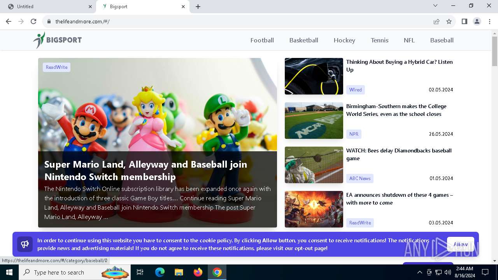Click the taskbar clock showing 2:44 AM

point(465,272)
